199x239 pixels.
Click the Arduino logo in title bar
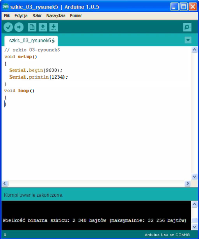pos(5,7)
